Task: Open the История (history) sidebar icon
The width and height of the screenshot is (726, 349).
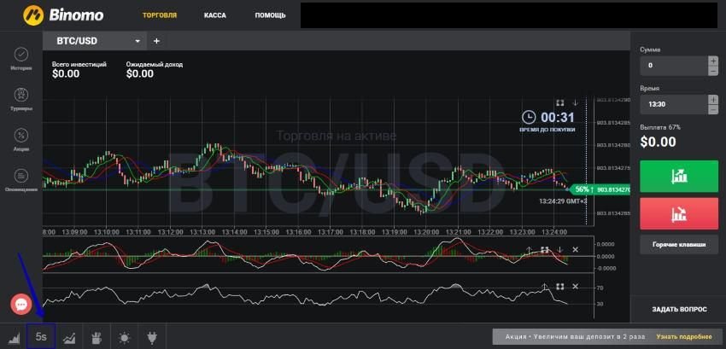Action: coord(21,55)
